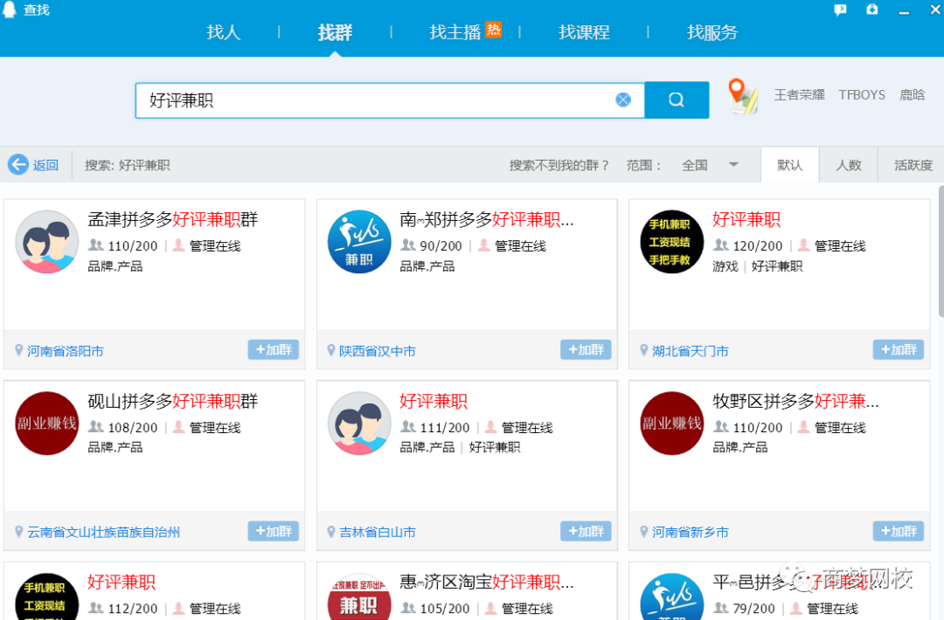Image resolution: width=944 pixels, height=620 pixels.
Task: Open the feedback speech bubble icon
Action: (840, 10)
